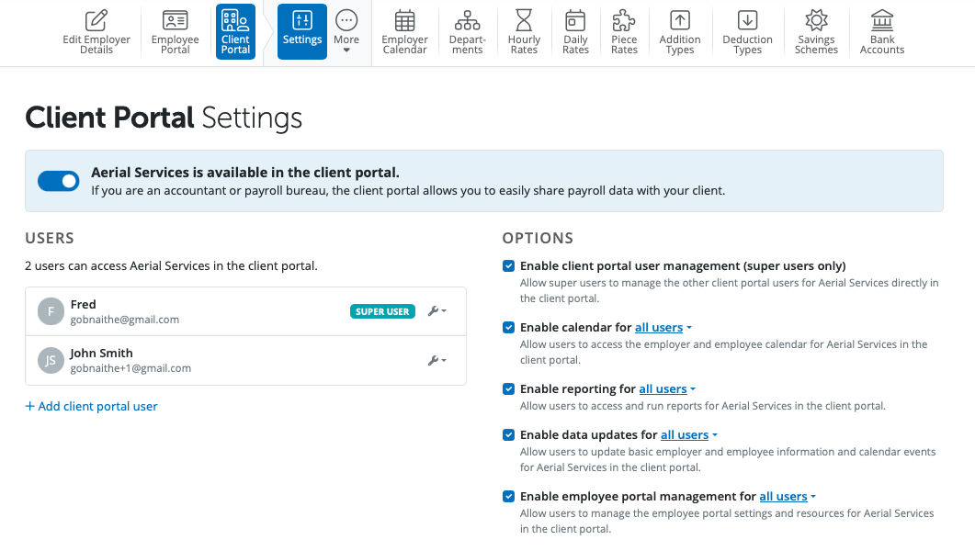This screenshot has width=975, height=551.
Task: Uncheck the Enable reporting checkbox
Action: coord(509,388)
